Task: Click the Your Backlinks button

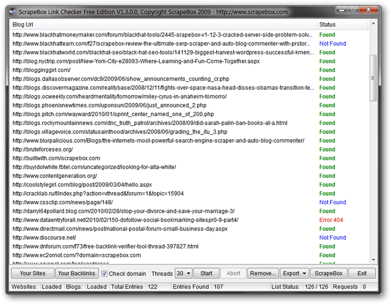Action: (x=76, y=274)
